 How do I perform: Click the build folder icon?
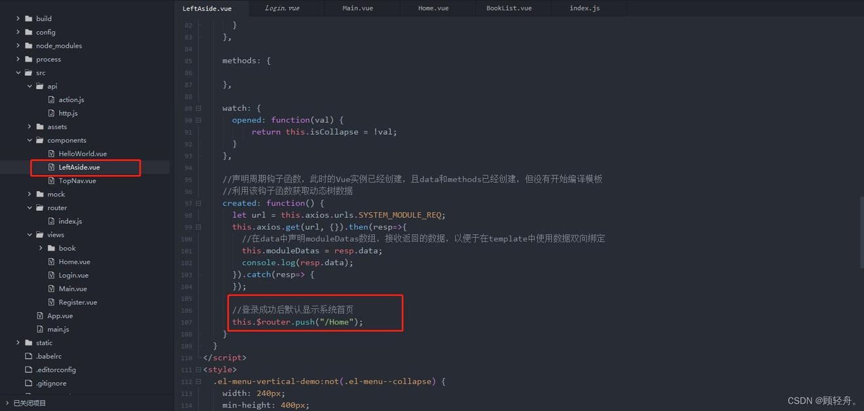[x=29, y=18]
